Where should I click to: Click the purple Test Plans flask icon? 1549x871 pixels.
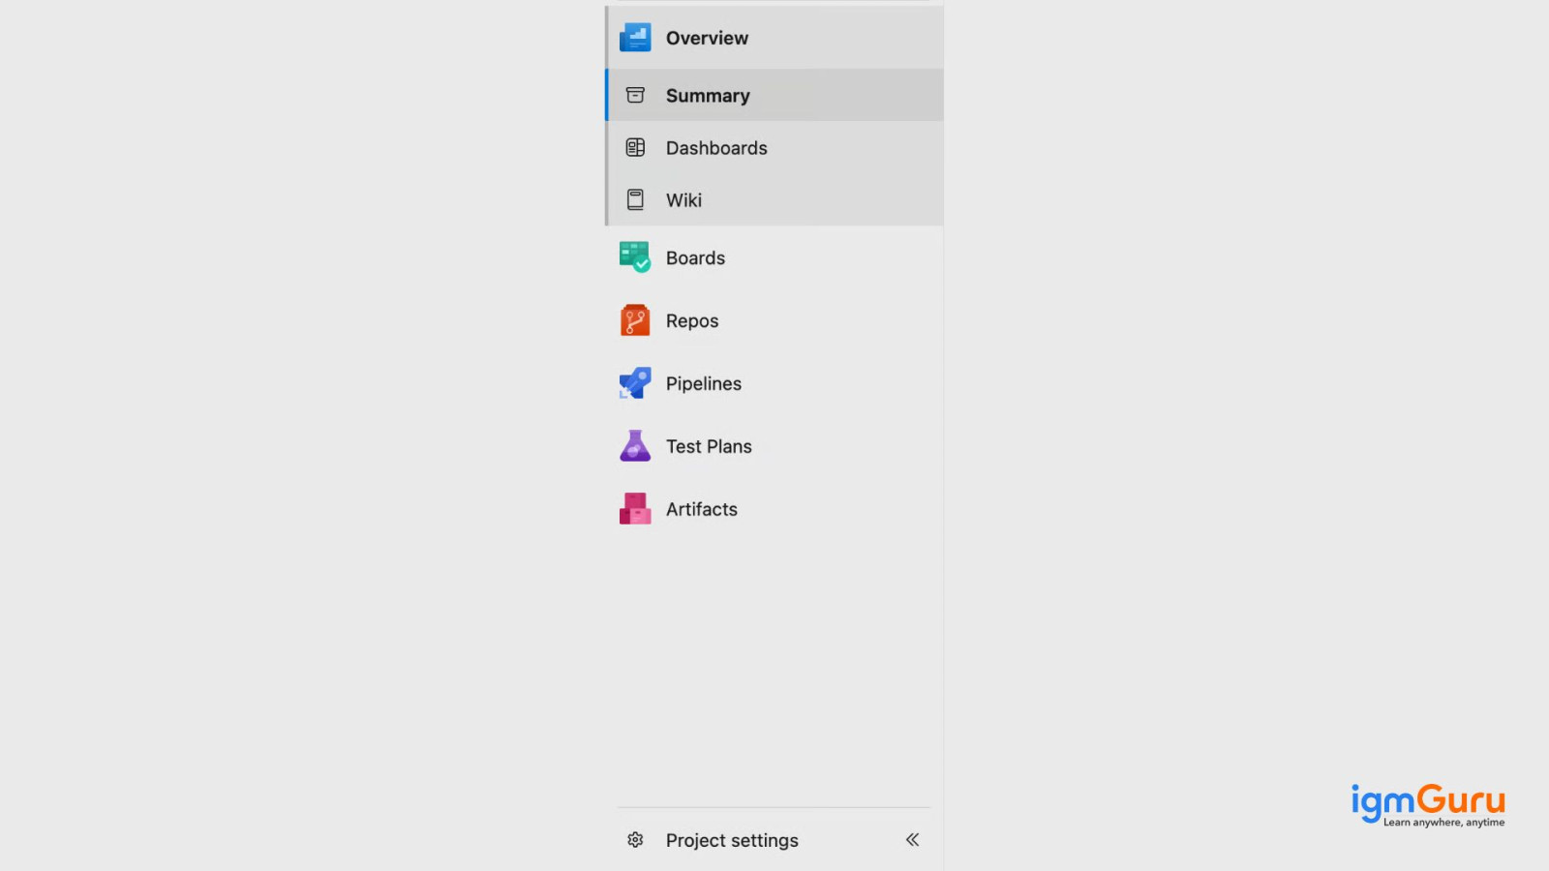tap(635, 446)
